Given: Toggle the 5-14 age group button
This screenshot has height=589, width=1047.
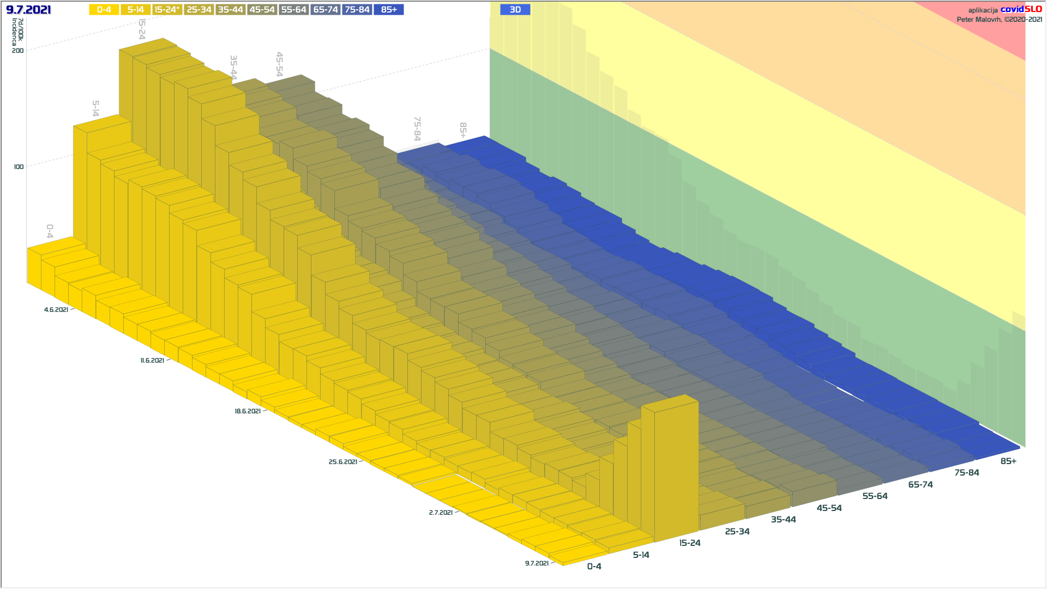Looking at the screenshot, I should (135, 10).
